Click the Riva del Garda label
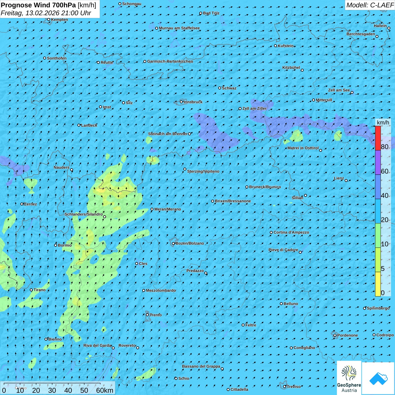The height and width of the screenshot is (395, 395). click(97, 345)
